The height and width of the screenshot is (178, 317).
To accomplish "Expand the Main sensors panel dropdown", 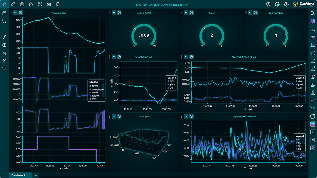I will pyautogui.click(x=15, y=13).
